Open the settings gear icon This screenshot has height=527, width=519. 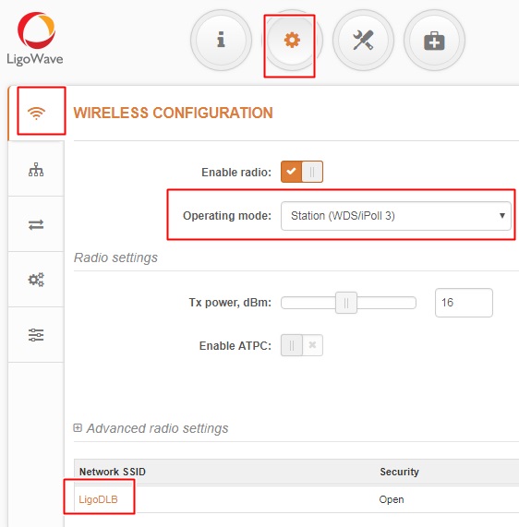[x=292, y=40]
